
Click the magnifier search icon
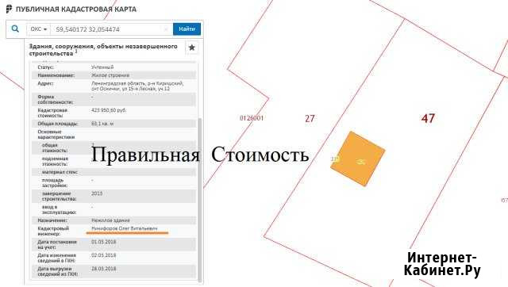coord(15,29)
